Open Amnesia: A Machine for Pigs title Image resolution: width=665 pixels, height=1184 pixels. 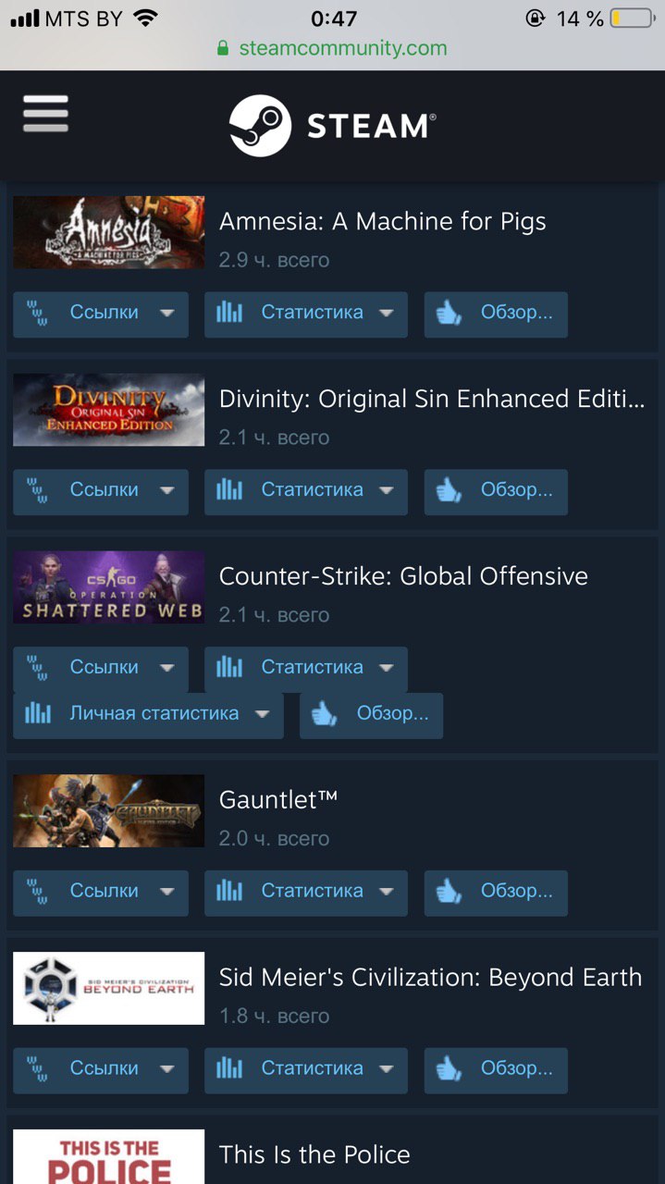[x=383, y=222]
